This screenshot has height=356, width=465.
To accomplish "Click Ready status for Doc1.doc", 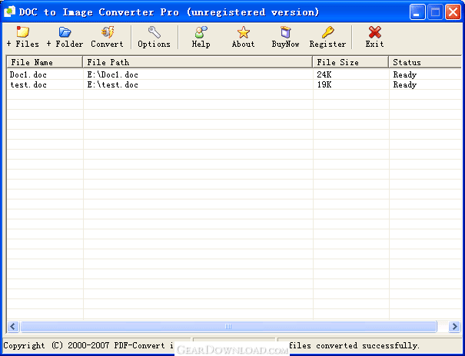I will (405, 74).
